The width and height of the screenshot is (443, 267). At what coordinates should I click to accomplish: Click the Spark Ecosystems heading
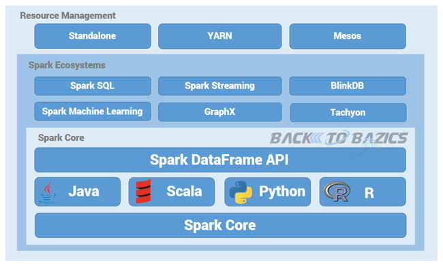point(67,65)
